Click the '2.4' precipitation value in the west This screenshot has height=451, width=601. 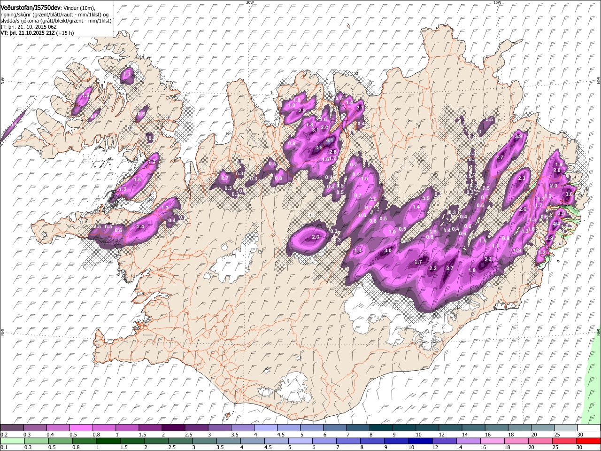click(x=140, y=227)
